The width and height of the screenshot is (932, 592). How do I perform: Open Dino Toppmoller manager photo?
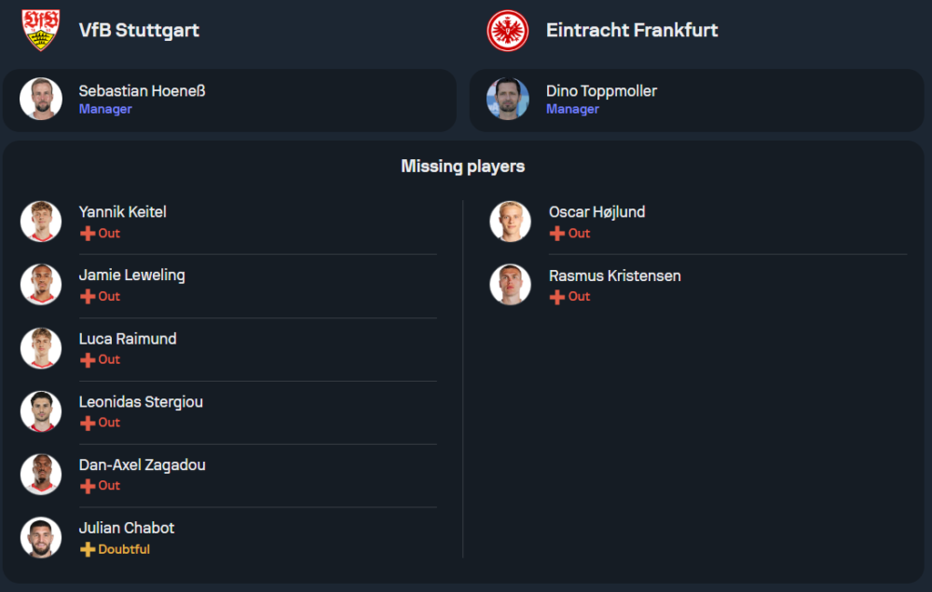[x=507, y=99]
